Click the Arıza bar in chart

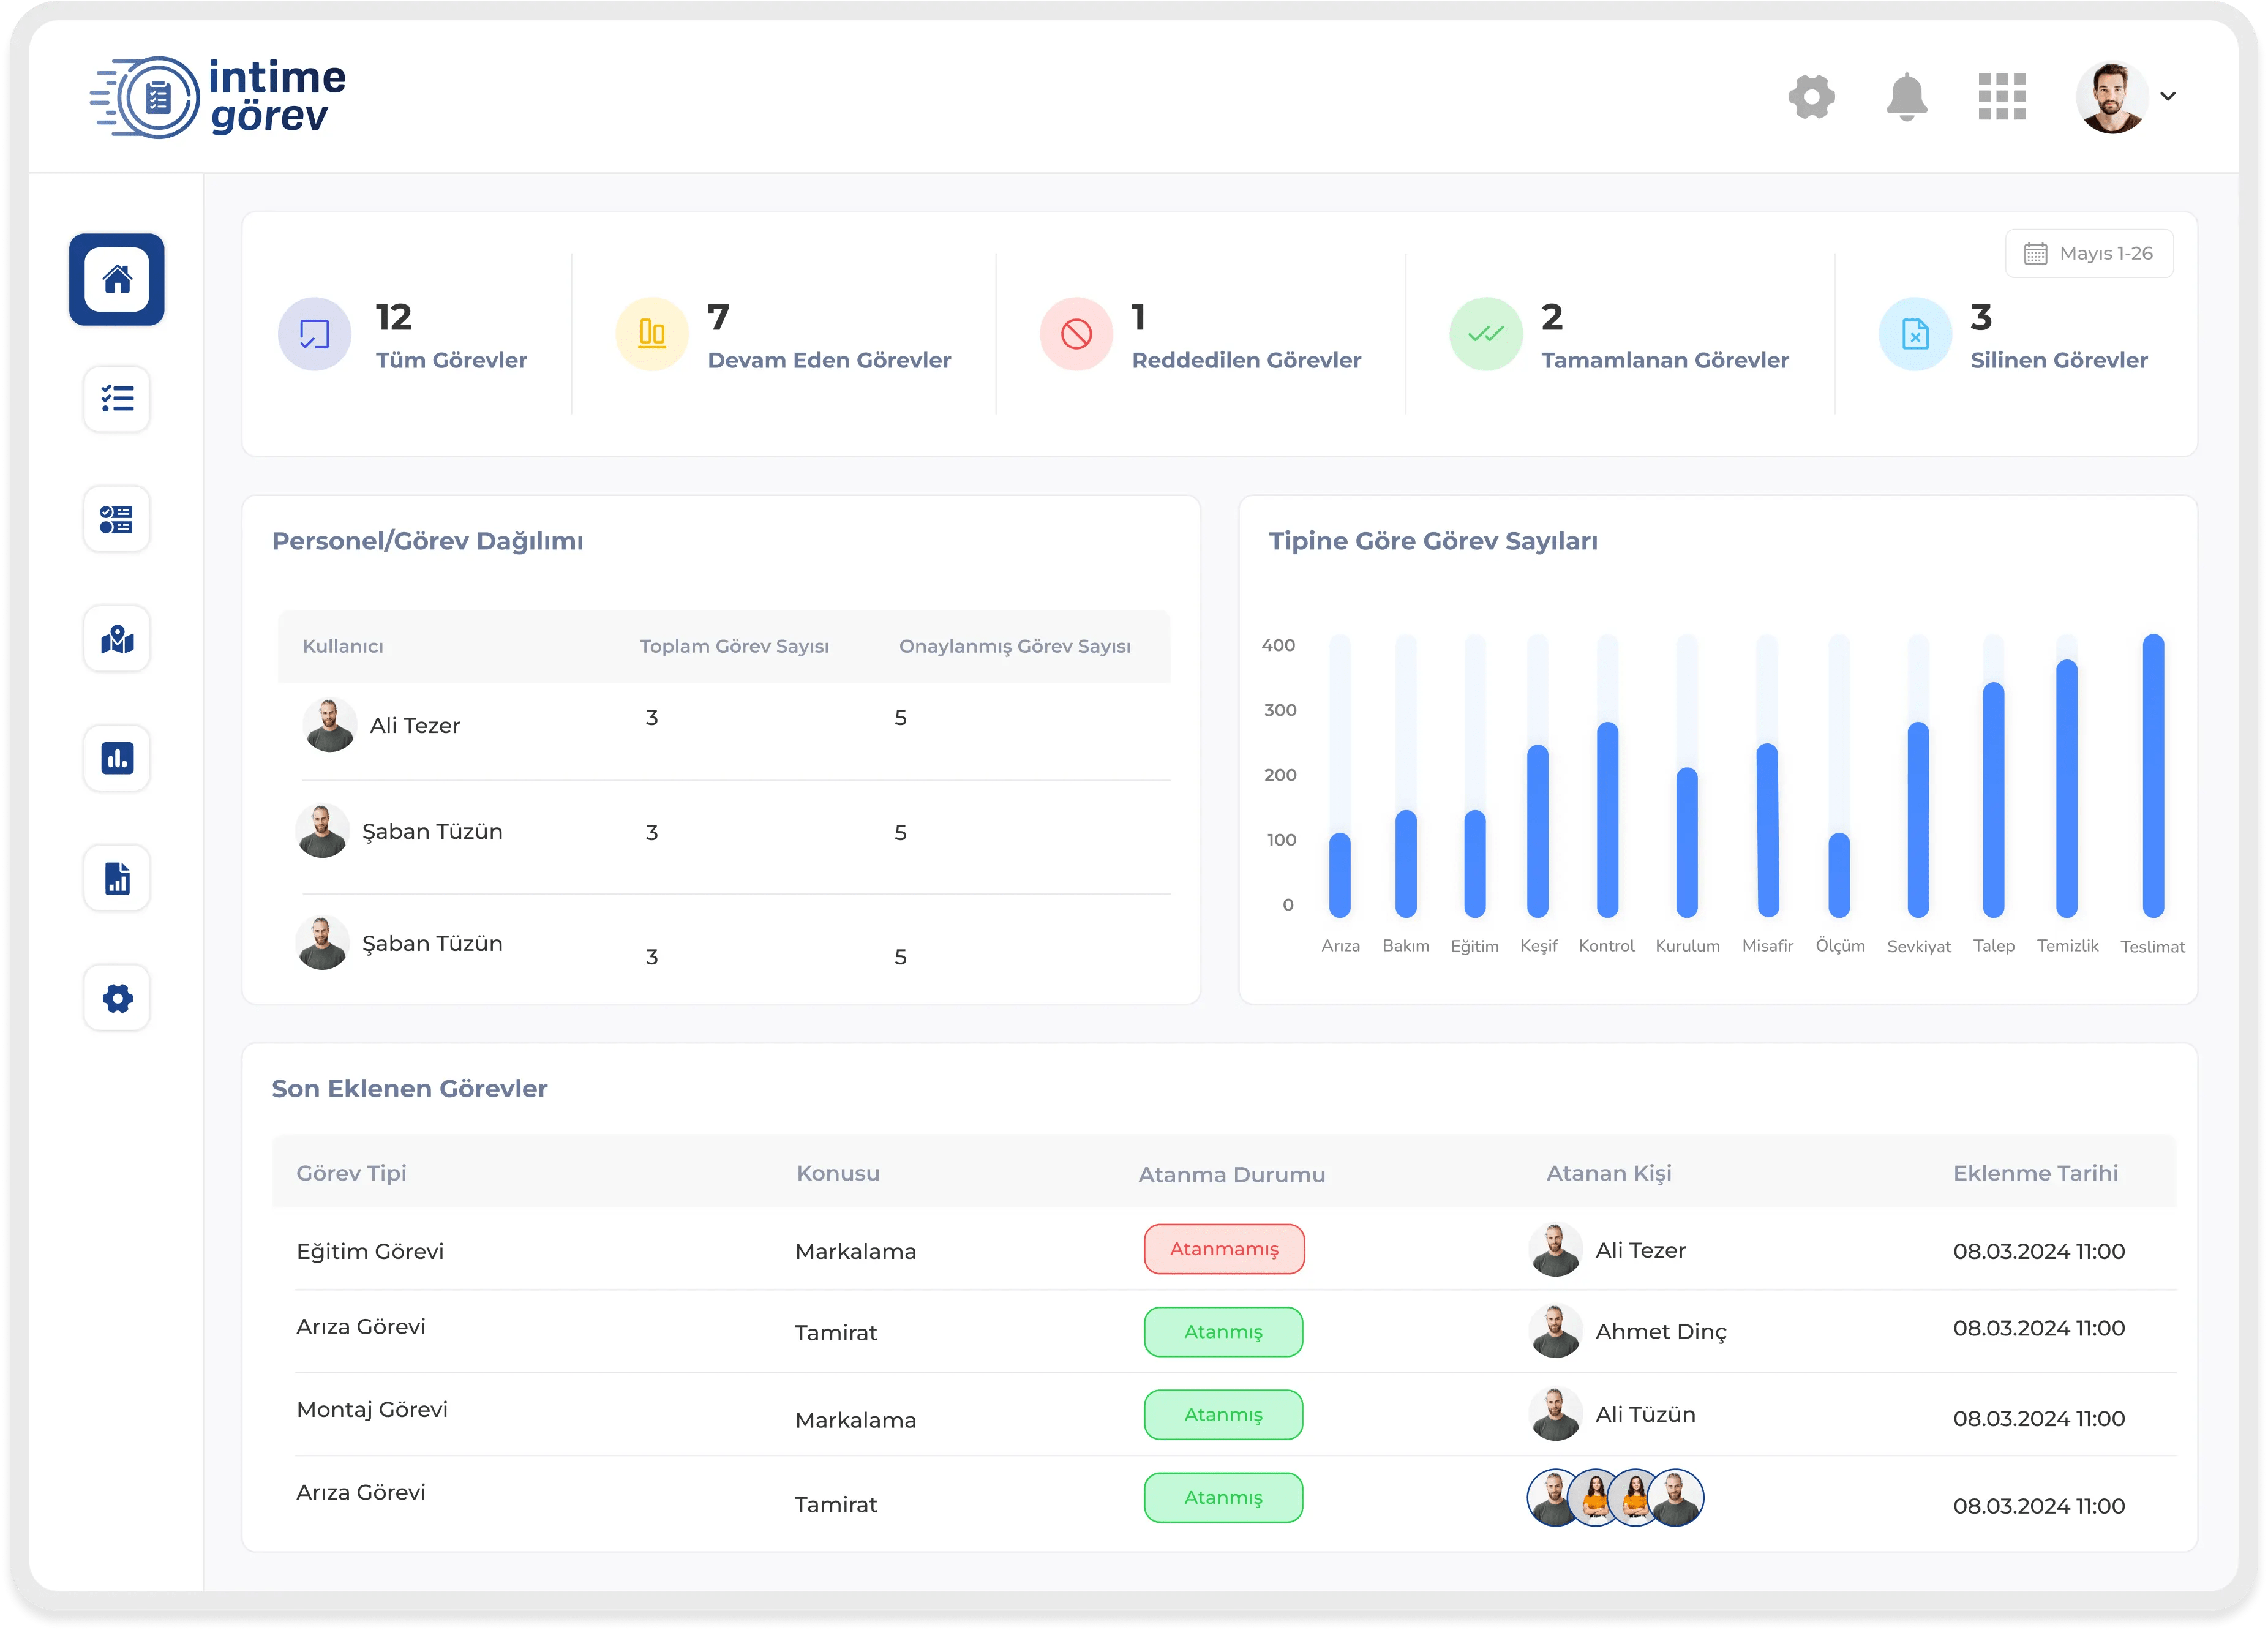coord(1340,875)
